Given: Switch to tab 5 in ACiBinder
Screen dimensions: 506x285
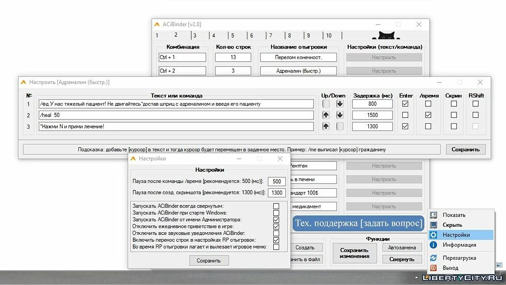Looking at the screenshot, I should point(232,36).
